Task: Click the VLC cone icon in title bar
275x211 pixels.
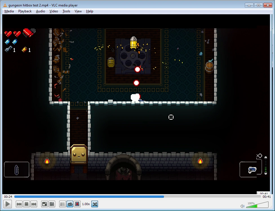Action: pyautogui.click(x=5, y=5)
